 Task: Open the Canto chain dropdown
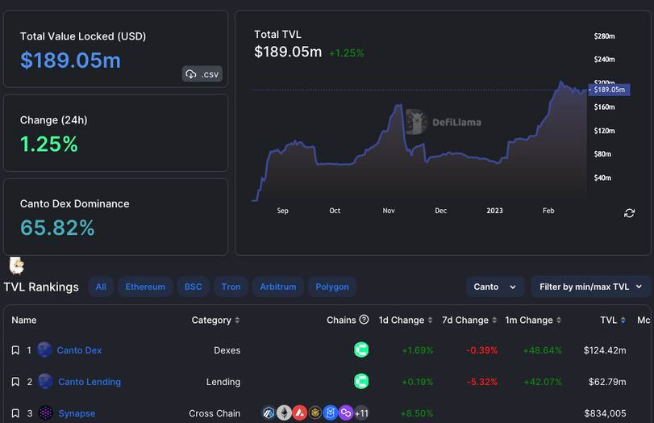click(494, 287)
